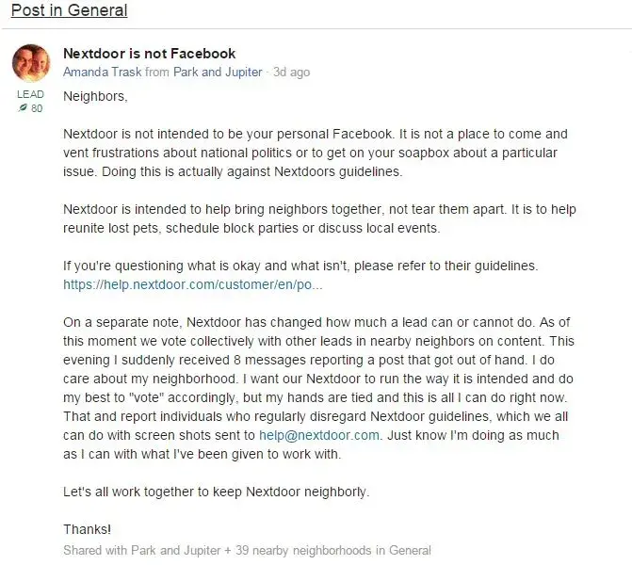
Task: Click the 'Thanks!' closing line
Action: point(87,528)
